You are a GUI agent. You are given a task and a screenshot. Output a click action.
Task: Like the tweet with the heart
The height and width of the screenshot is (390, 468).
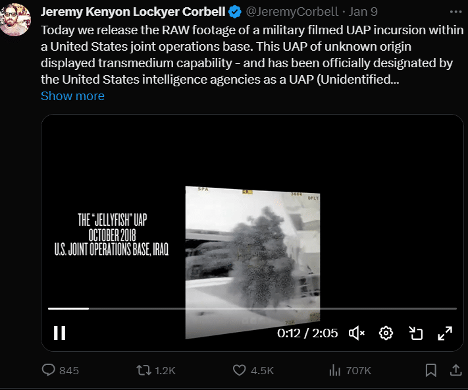(x=240, y=370)
